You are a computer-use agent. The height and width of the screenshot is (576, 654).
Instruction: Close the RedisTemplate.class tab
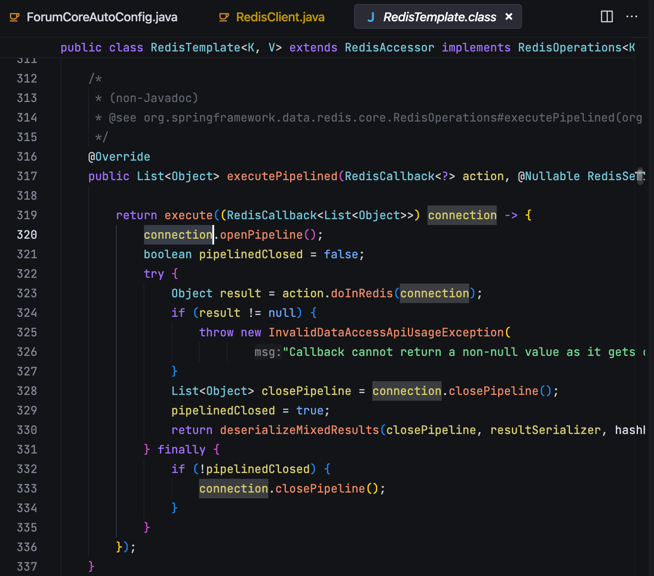tap(508, 16)
